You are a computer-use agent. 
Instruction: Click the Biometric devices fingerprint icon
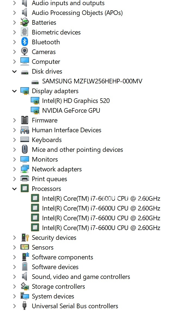(24, 32)
